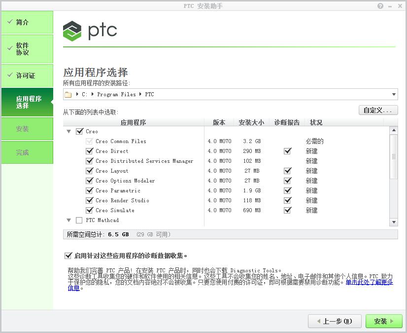The width and height of the screenshot is (407, 333).
Task: Click the 诊断报告 column header
Action: pos(287,122)
